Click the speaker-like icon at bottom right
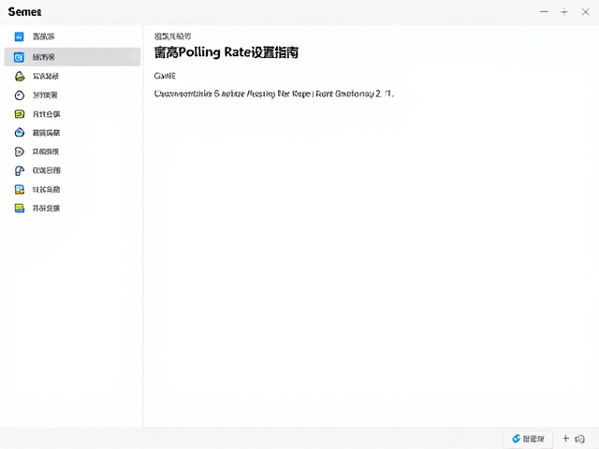599x449 pixels. (580, 439)
